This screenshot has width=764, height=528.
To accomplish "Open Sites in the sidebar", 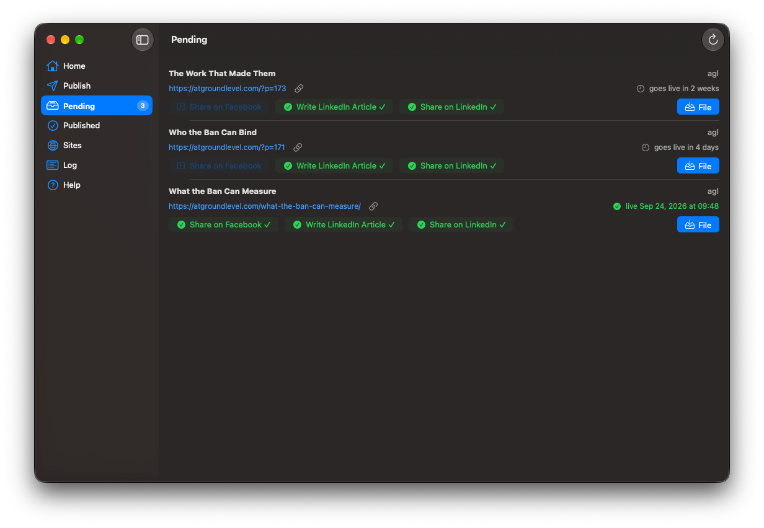I will (x=97, y=145).
